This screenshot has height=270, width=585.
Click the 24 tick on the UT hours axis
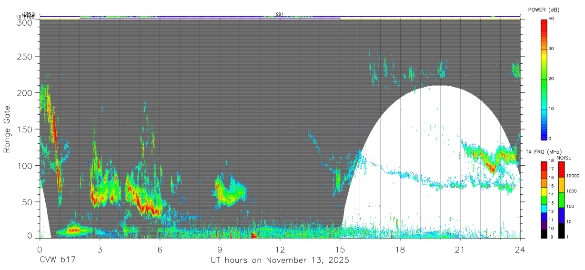coord(520,249)
